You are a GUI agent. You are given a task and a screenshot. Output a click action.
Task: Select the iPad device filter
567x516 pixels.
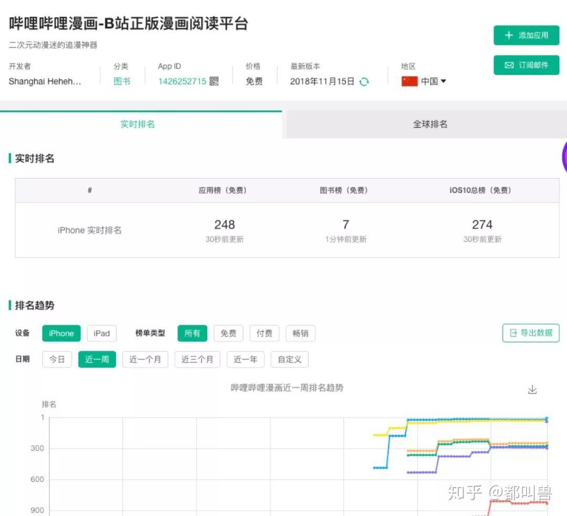coord(102,334)
